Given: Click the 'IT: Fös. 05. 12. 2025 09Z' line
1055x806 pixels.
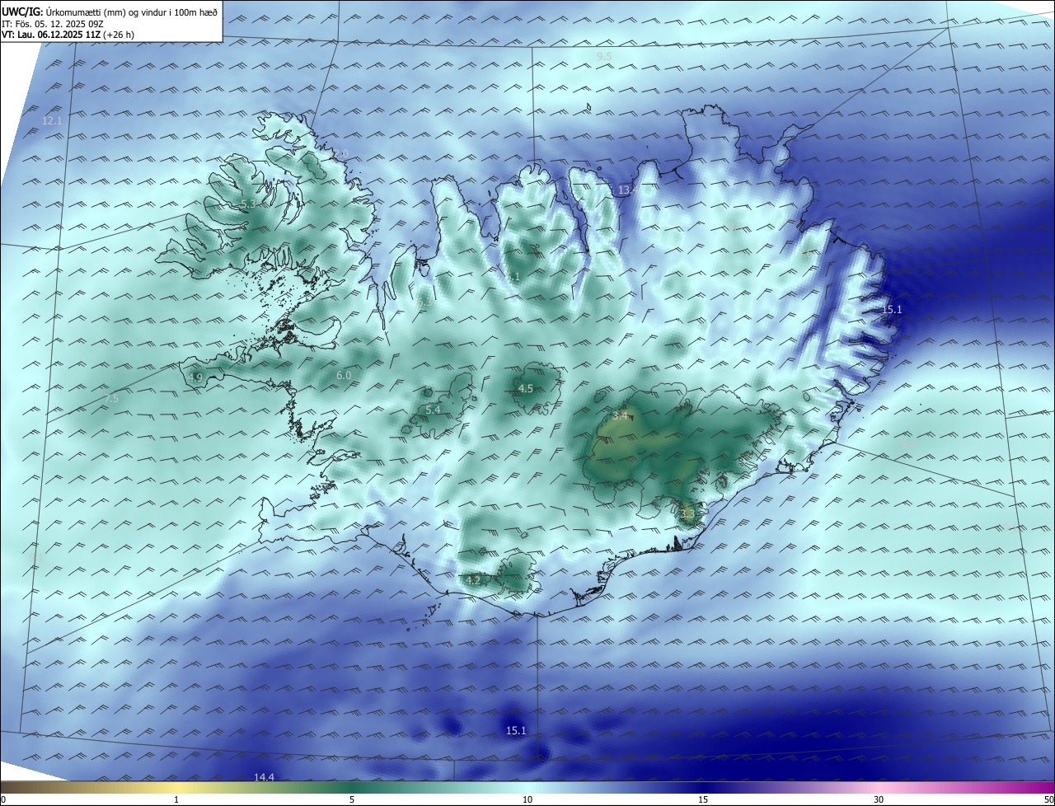Looking at the screenshot, I should click(52, 24).
